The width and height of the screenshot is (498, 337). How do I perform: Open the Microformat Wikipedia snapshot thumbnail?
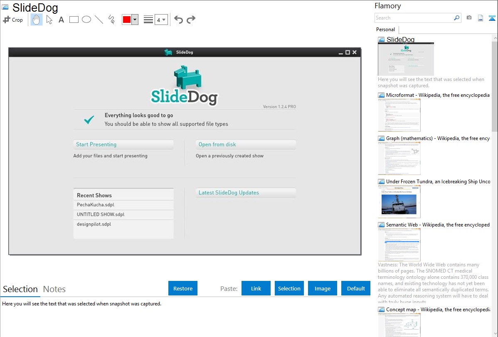pyautogui.click(x=399, y=115)
